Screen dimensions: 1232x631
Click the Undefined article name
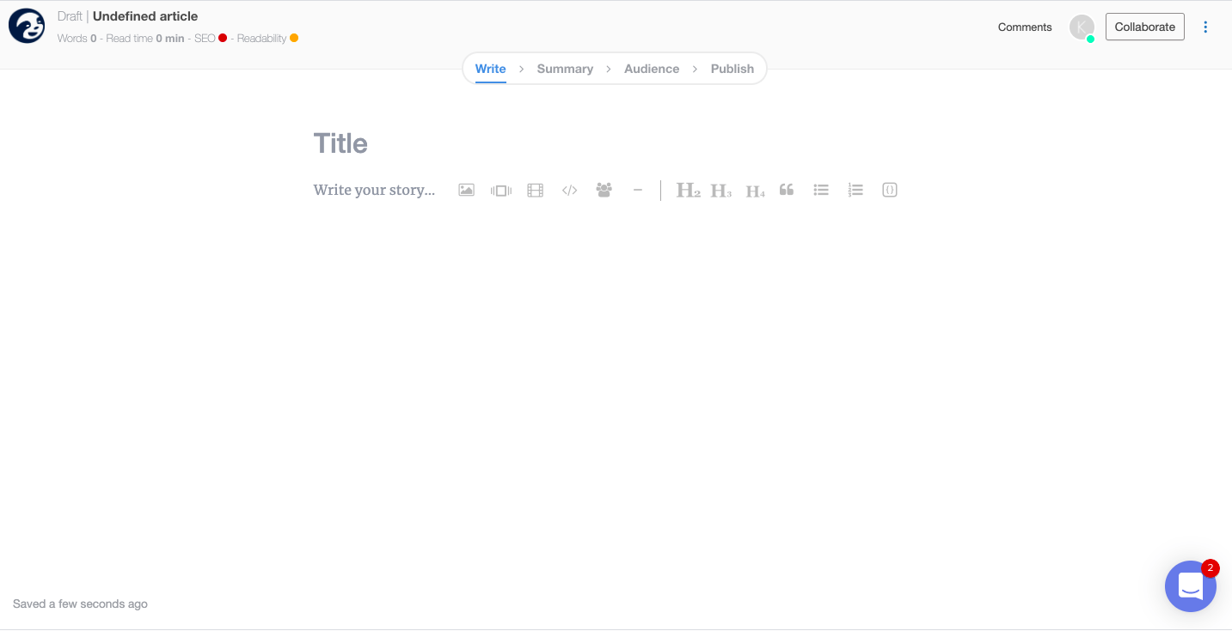coord(145,16)
